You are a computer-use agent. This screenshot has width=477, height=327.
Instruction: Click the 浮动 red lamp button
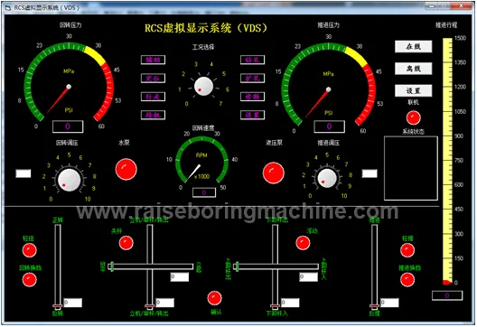tap(303, 243)
